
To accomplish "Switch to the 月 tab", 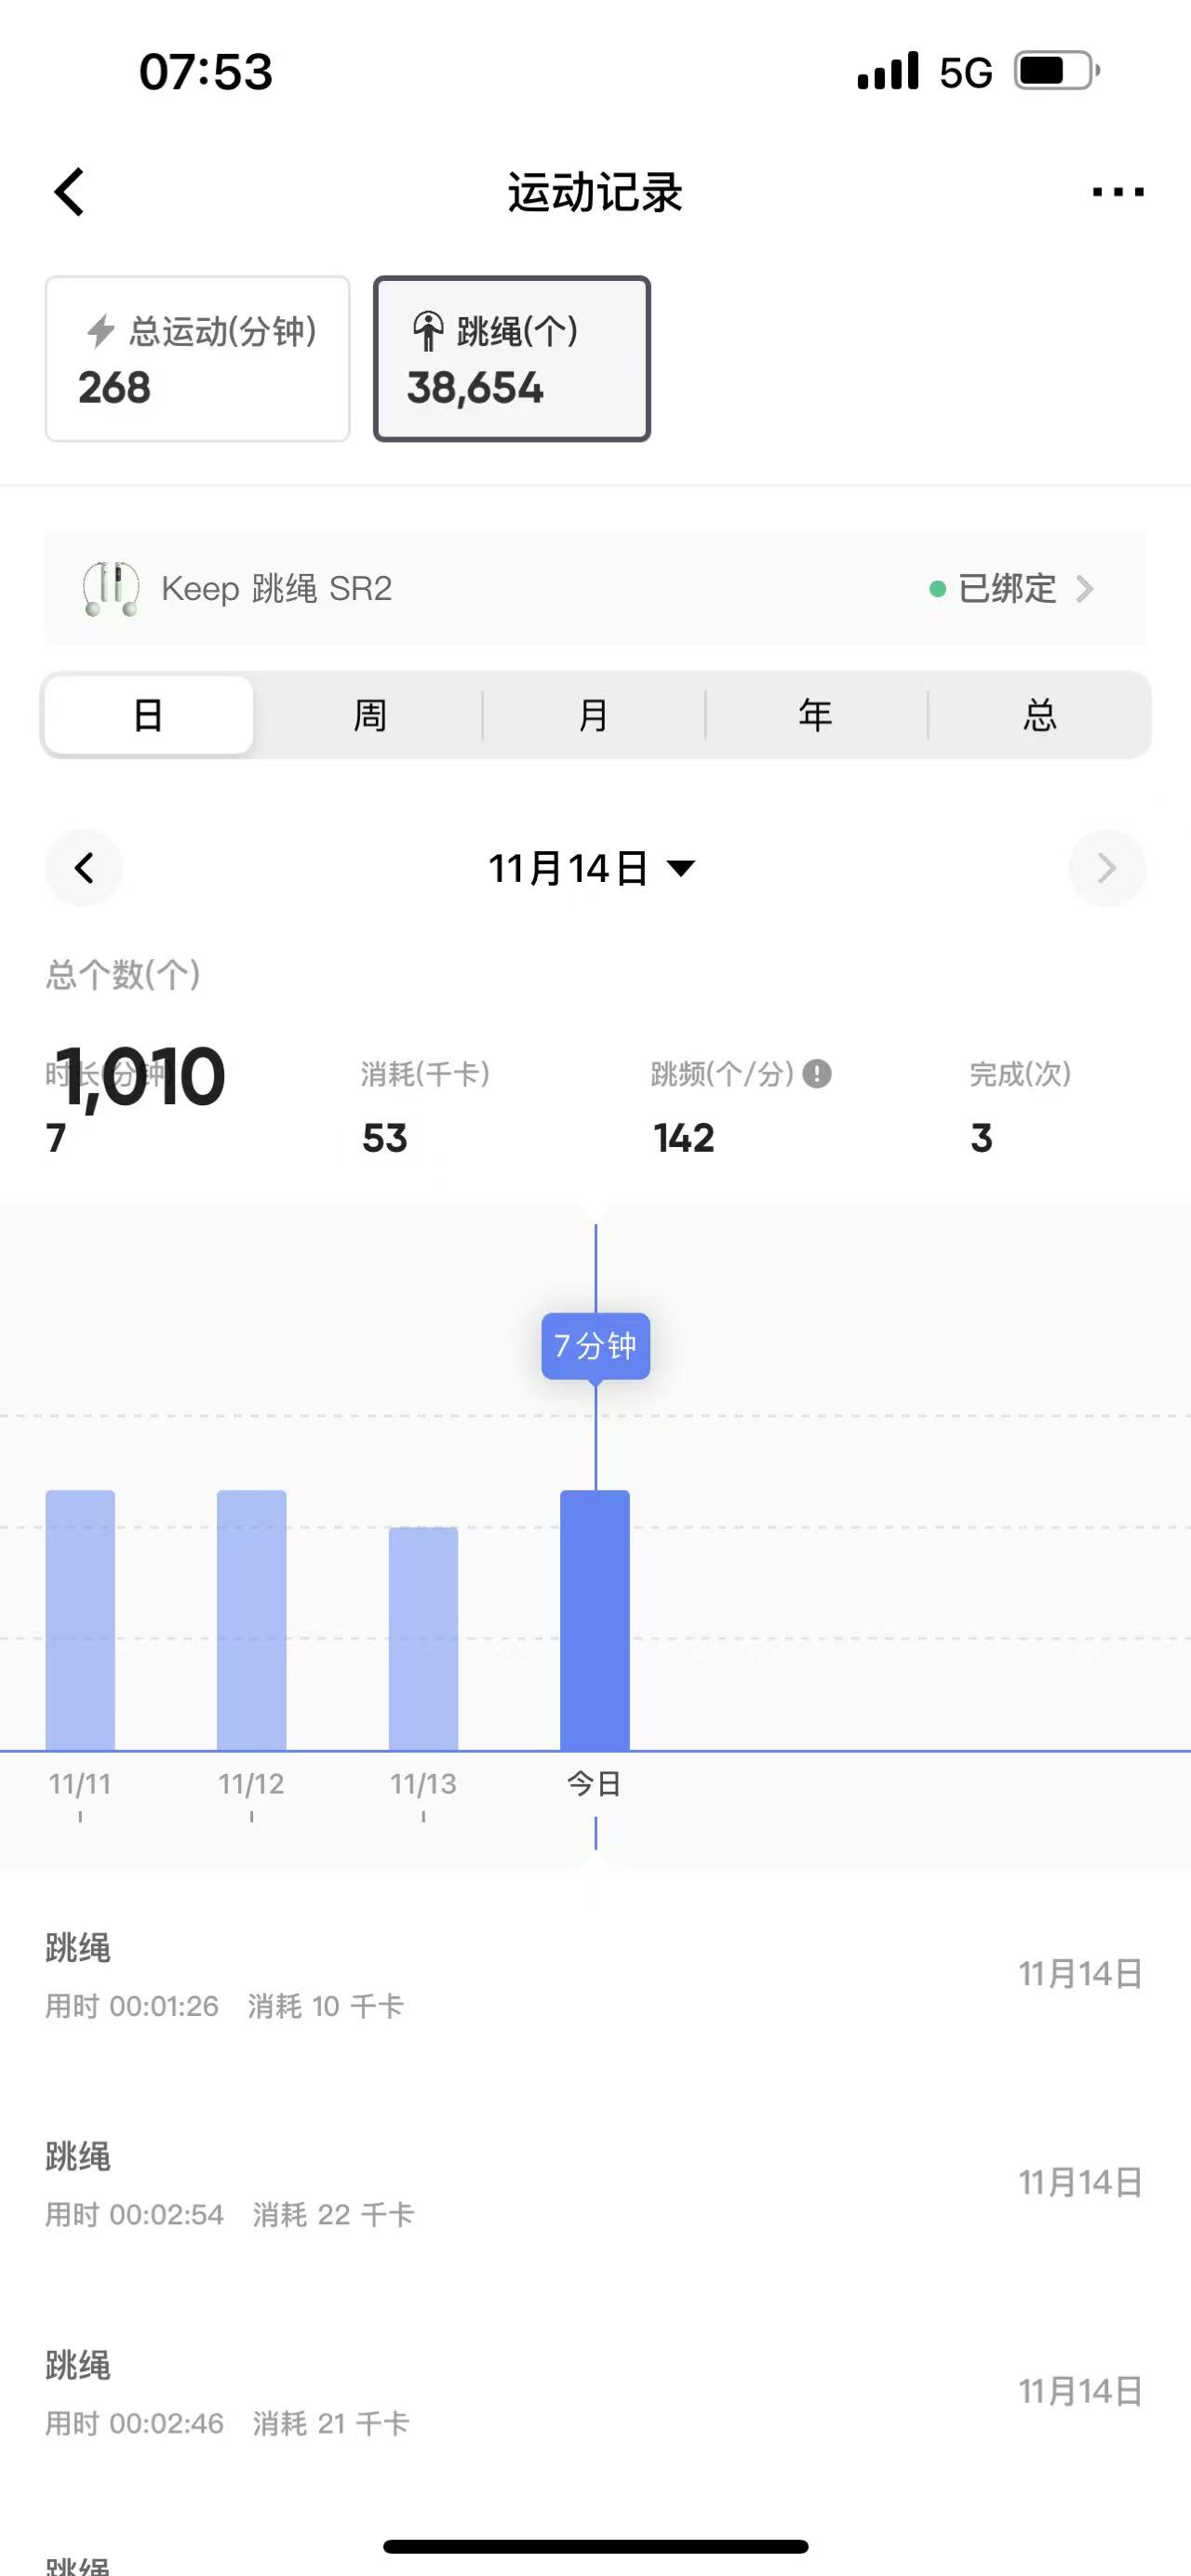I will pyautogui.click(x=593, y=715).
